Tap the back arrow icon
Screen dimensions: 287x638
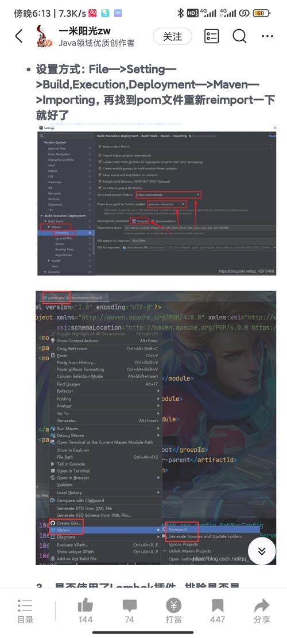(x=19, y=36)
